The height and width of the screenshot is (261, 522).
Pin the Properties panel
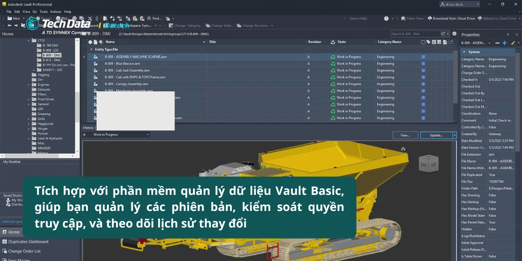pos(508,34)
